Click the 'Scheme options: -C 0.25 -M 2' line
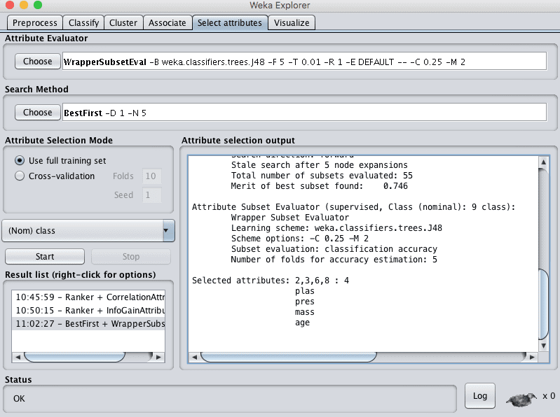Viewport: 560px width, 417px height. pos(300,239)
